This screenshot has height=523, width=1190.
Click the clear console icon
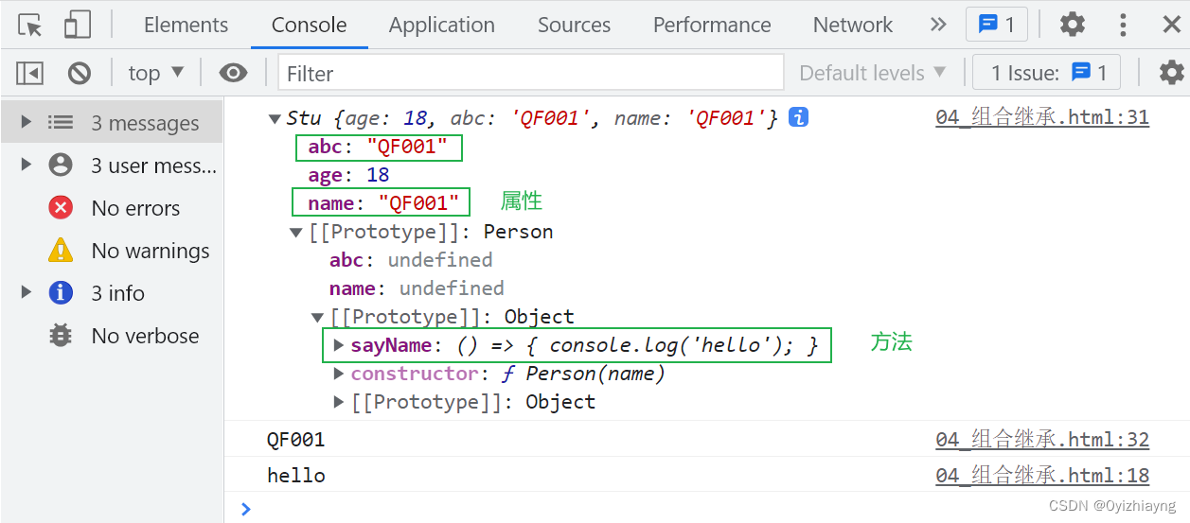click(80, 73)
